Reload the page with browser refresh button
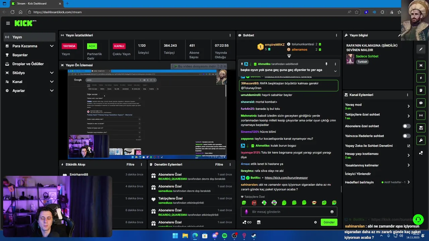The width and height of the screenshot is (429, 241). click(x=12, y=12)
